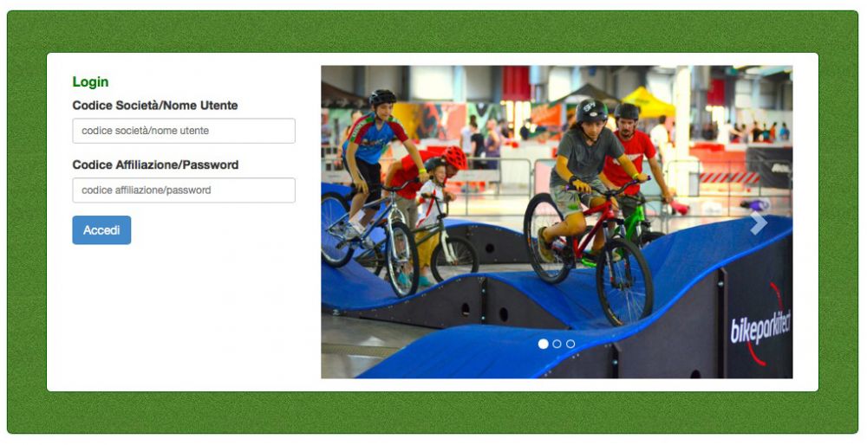Image resolution: width=867 pixels, height=445 pixels.
Task: Select the second carousel indicator dot
Action: (557, 344)
